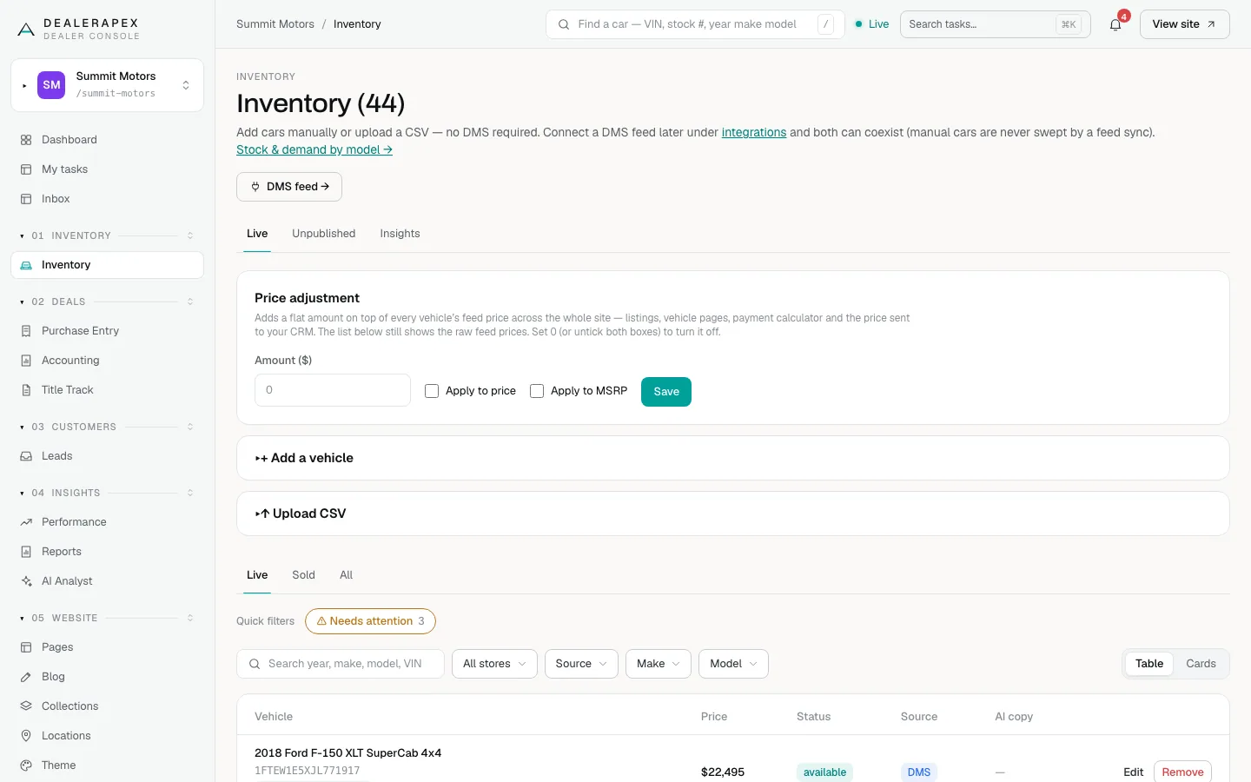This screenshot has width=1251, height=782.
Task: Focus the Search year, make, model, VIN field
Action: 341,664
